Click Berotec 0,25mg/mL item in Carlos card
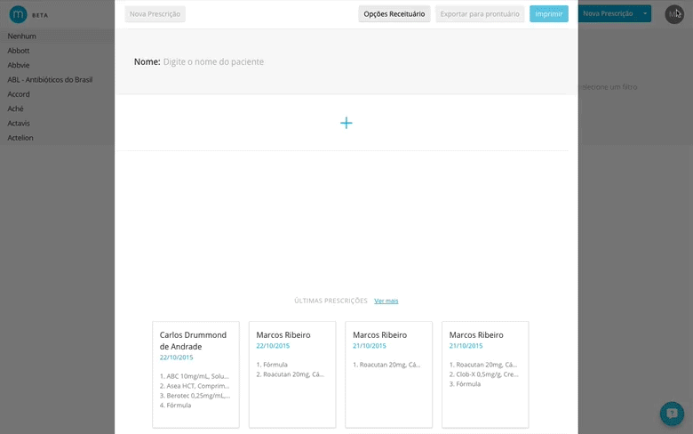This screenshot has width=693, height=434. (x=195, y=396)
